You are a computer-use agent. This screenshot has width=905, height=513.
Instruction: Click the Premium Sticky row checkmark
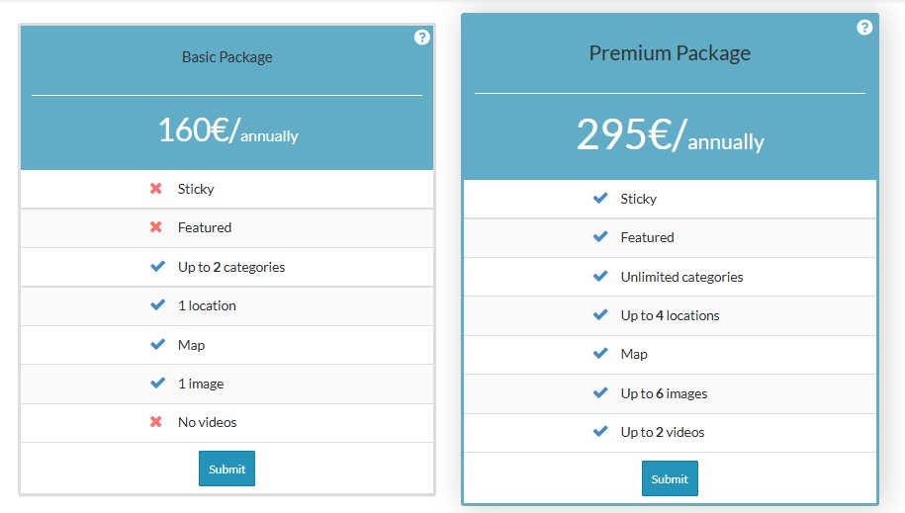[599, 199]
